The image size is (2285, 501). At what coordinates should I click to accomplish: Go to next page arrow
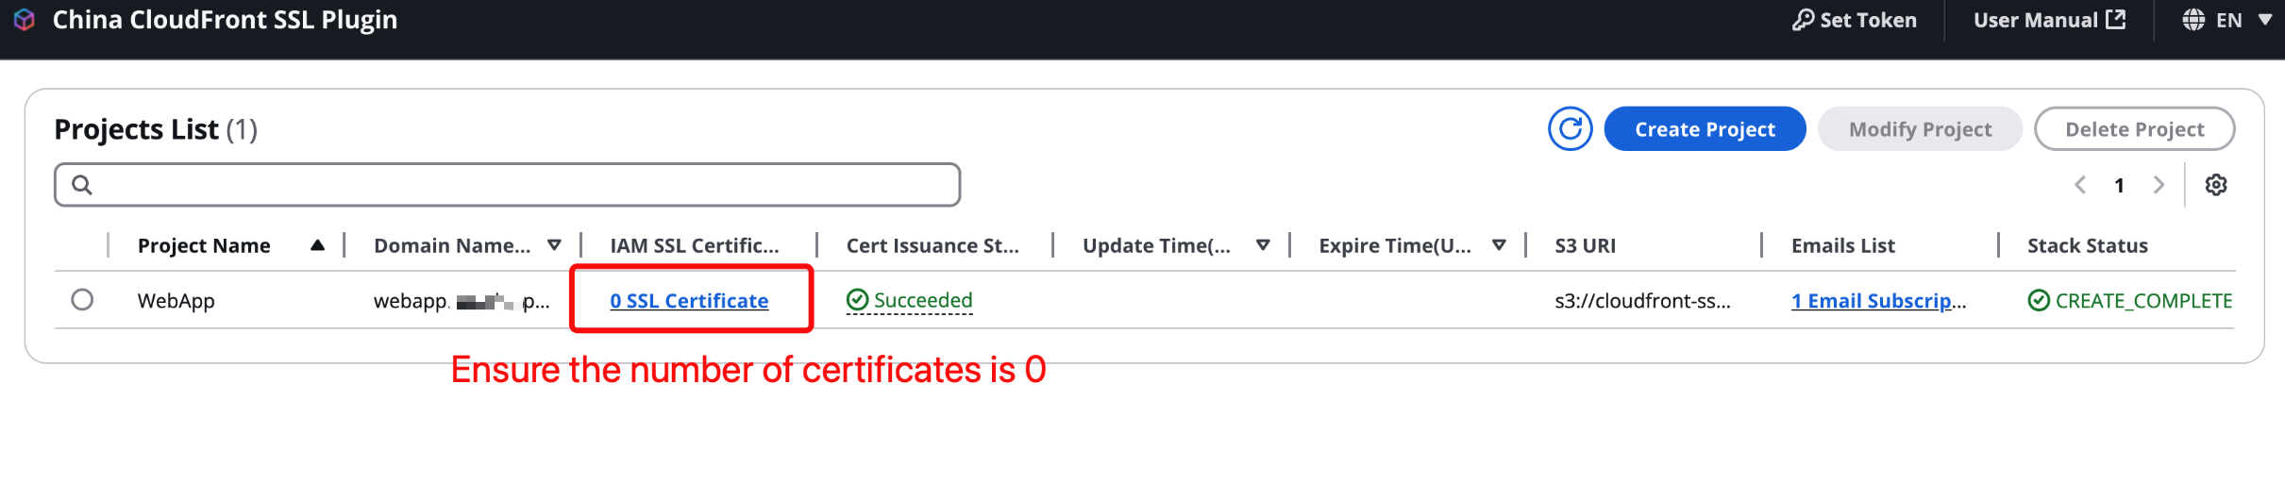point(2159,185)
